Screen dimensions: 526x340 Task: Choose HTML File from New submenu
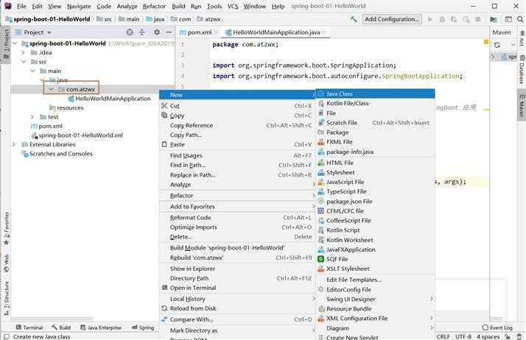point(375,163)
